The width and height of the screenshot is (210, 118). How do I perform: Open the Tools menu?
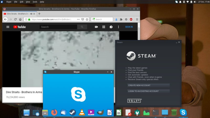35,2
